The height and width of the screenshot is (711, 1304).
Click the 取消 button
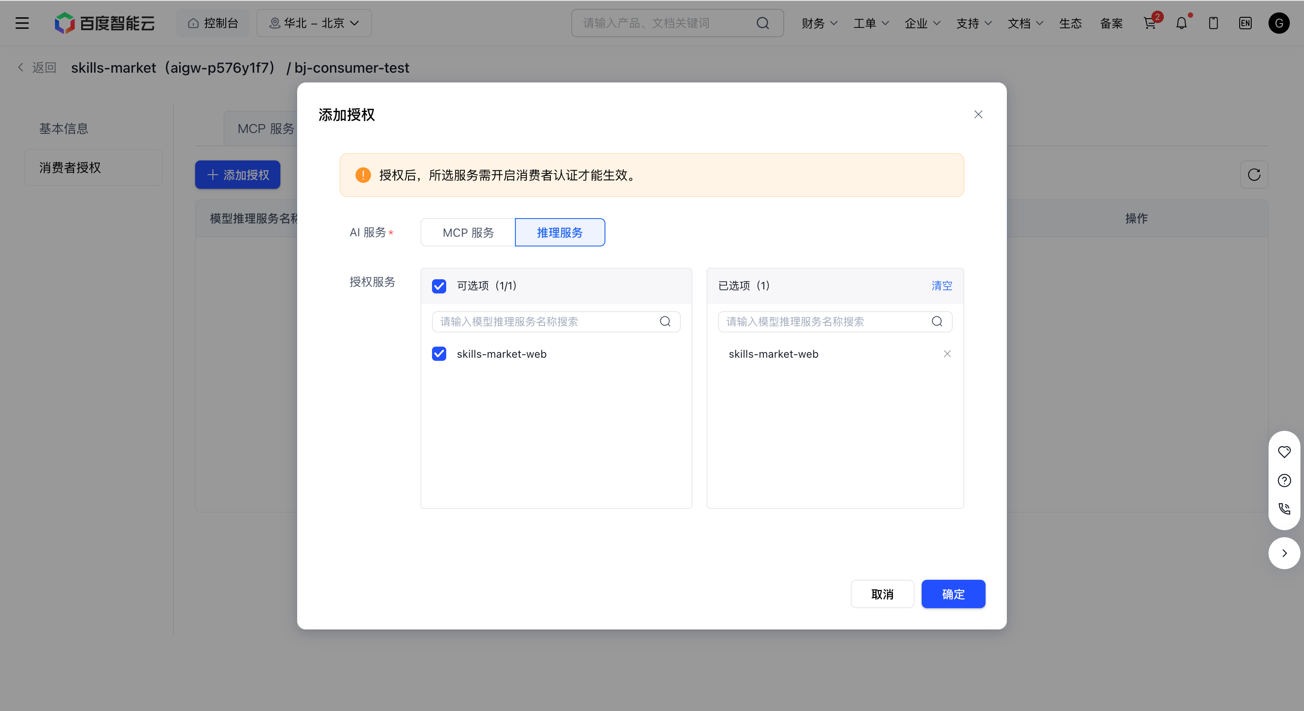pyautogui.click(x=882, y=594)
